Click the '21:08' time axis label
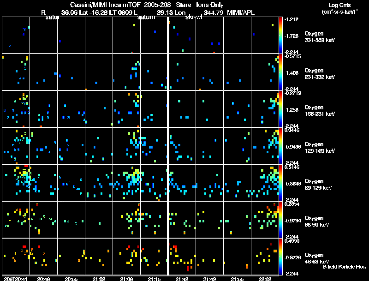Image resolution: width=369 pixels, height=281 pixels. click(x=126, y=279)
